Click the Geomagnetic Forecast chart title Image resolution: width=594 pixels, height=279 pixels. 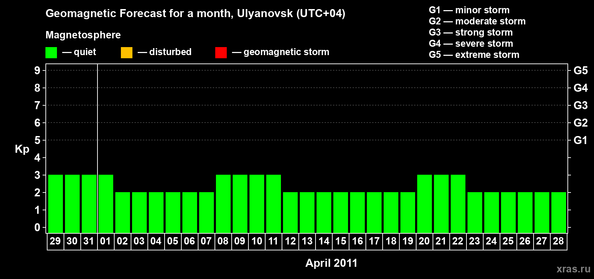195,13
